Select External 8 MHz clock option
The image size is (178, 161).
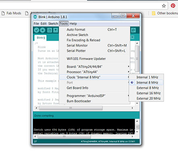pos(146,88)
